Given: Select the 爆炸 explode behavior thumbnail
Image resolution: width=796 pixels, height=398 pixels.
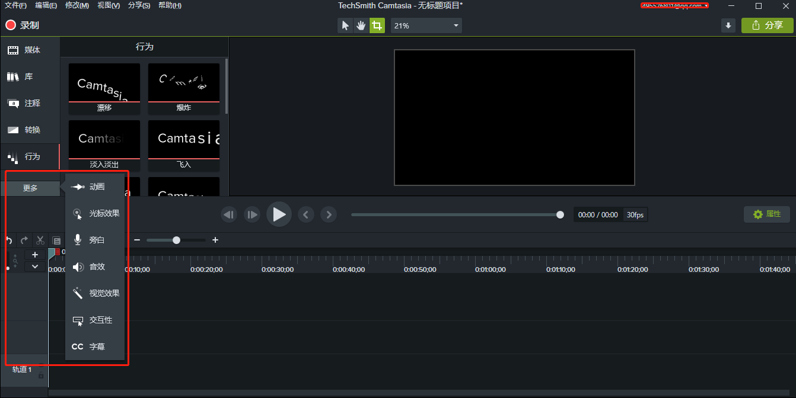Looking at the screenshot, I should [184, 88].
